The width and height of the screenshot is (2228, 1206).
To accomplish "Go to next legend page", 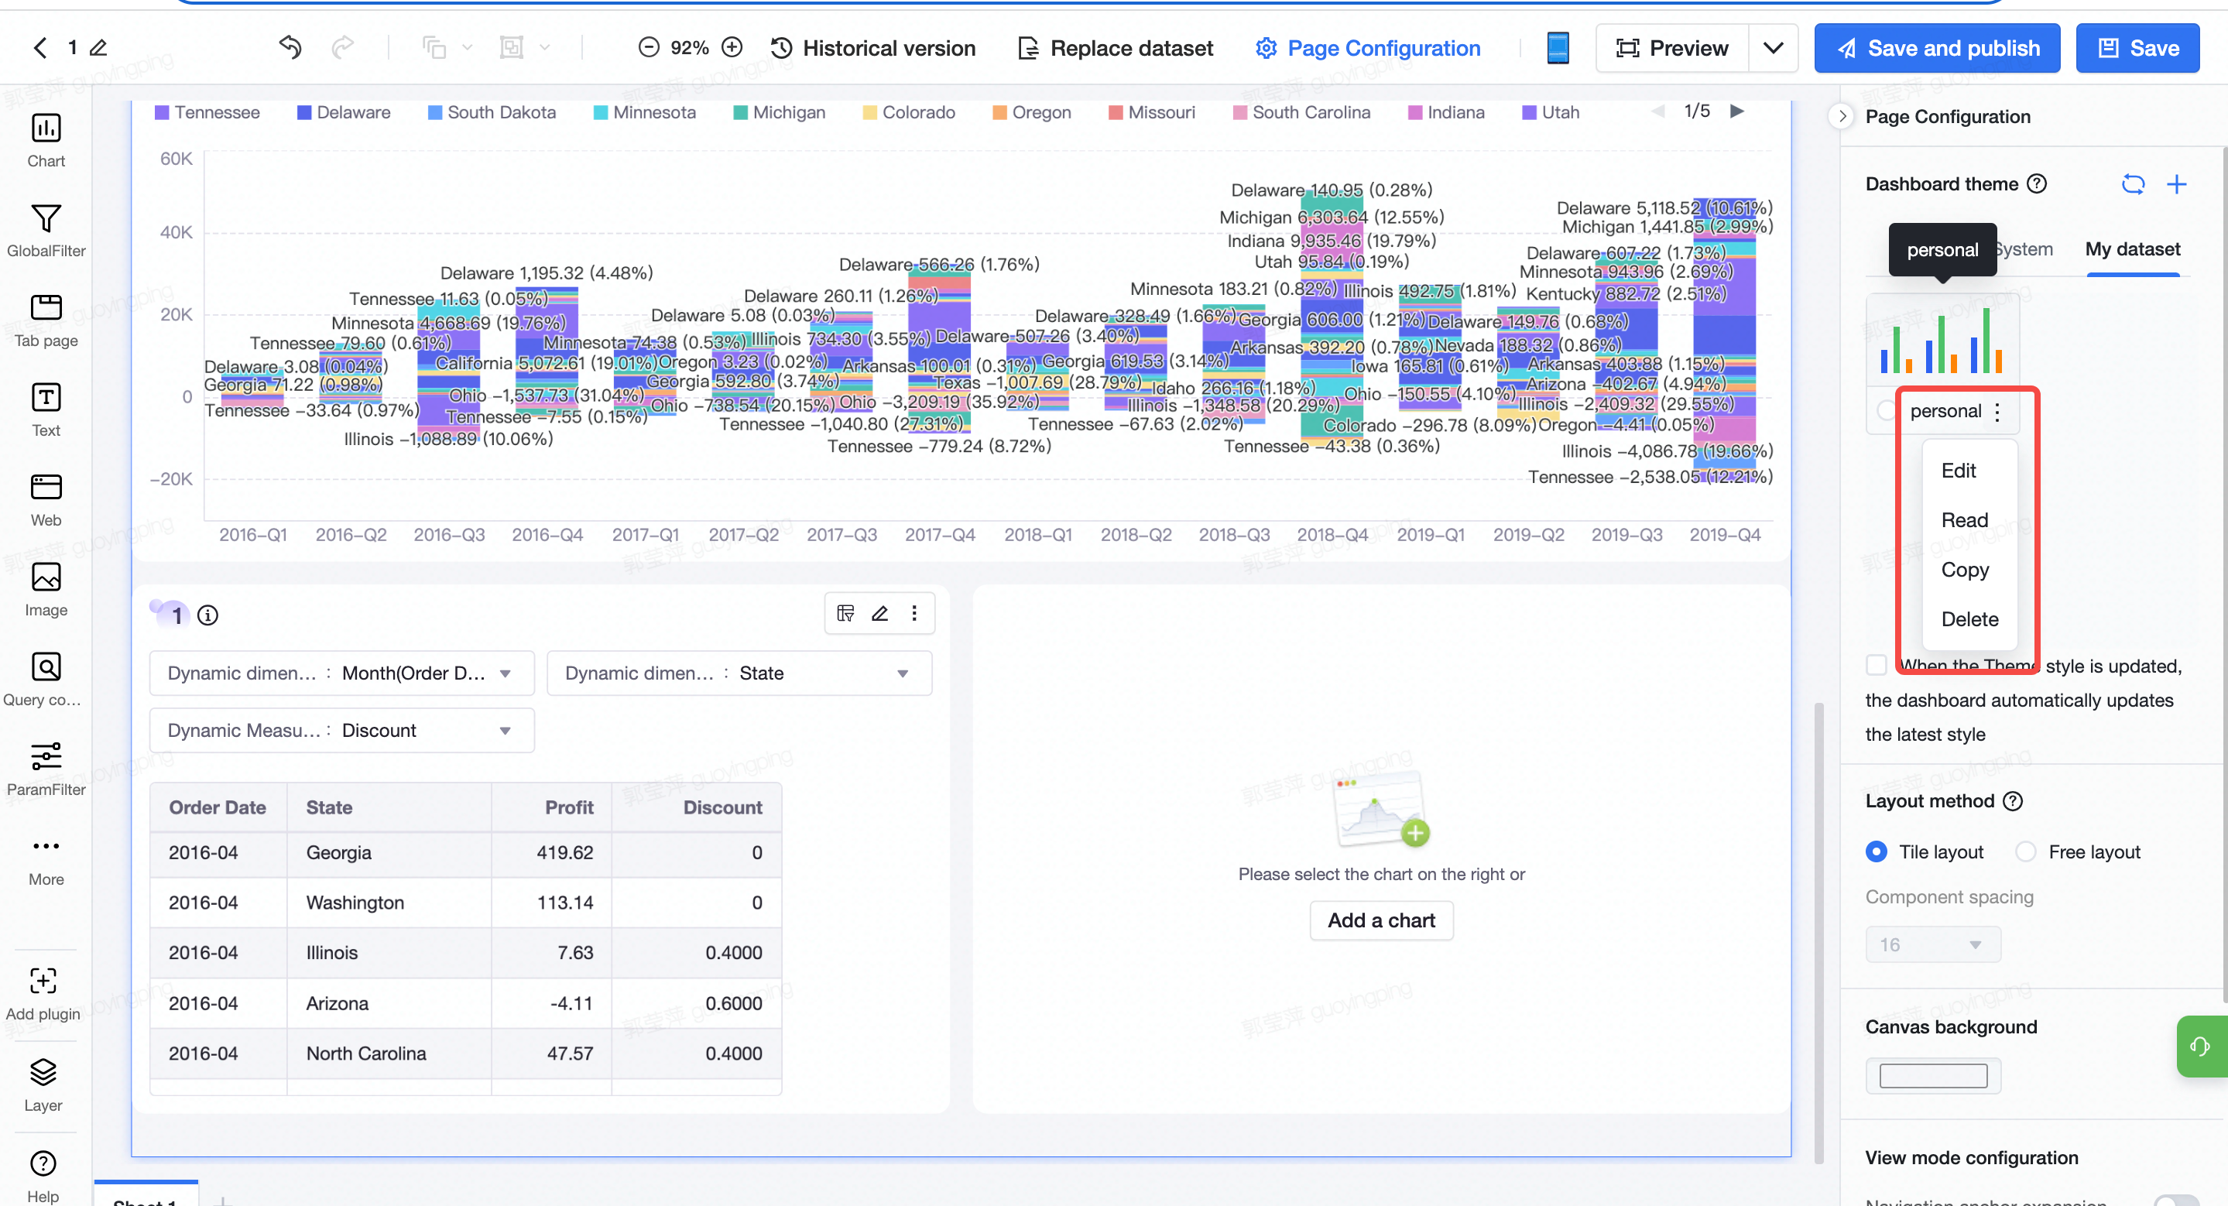I will [x=1736, y=111].
